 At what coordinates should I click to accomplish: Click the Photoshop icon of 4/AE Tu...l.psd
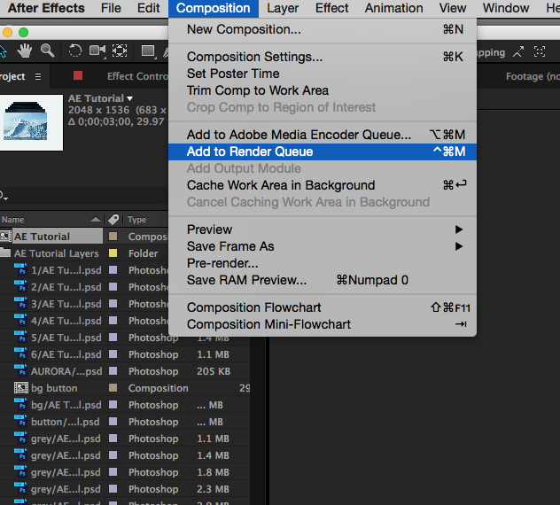click(x=20, y=320)
